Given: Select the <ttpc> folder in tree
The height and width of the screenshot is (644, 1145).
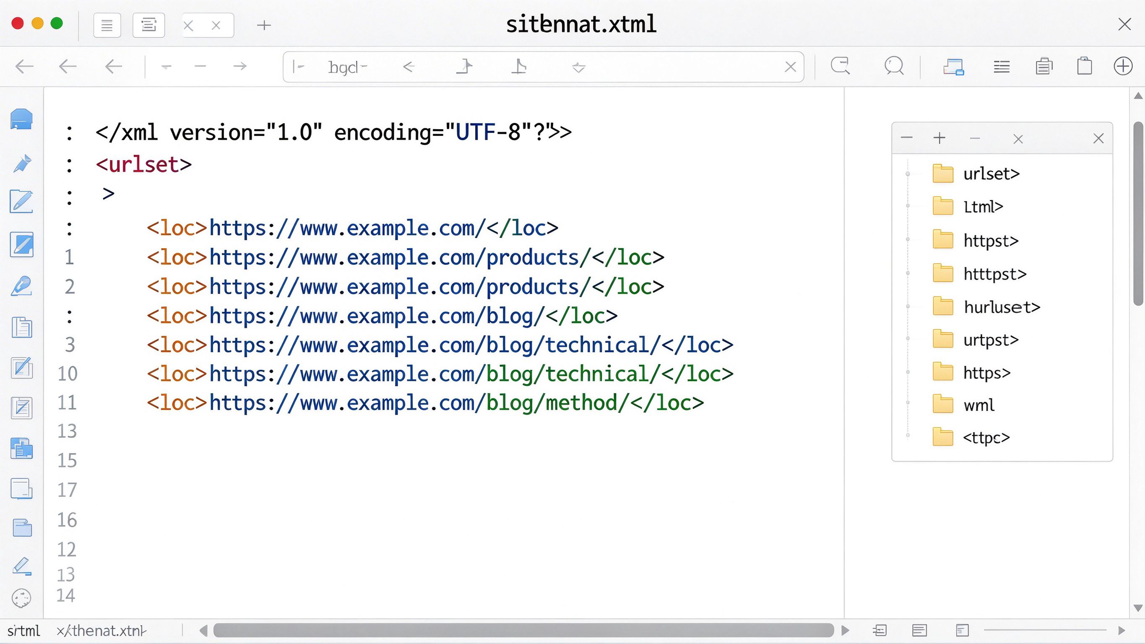Looking at the screenshot, I should tap(971, 438).
